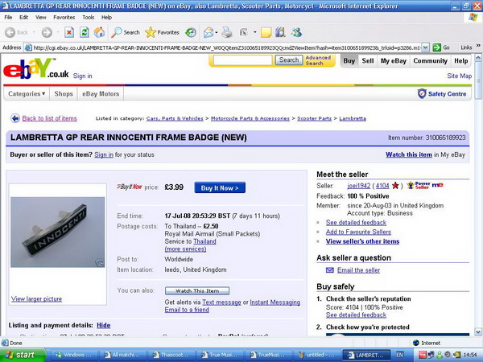Click the eBay search text field
483x362 pixels.
tap(242, 60)
